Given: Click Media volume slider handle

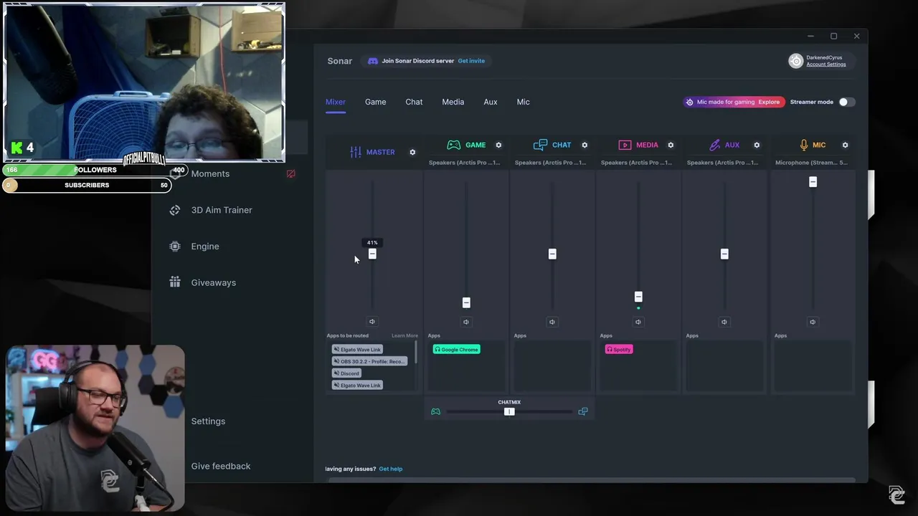Looking at the screenshot, I should (x=638, y=297).
